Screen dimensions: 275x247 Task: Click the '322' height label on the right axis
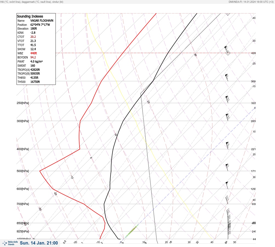pos(253,103)
